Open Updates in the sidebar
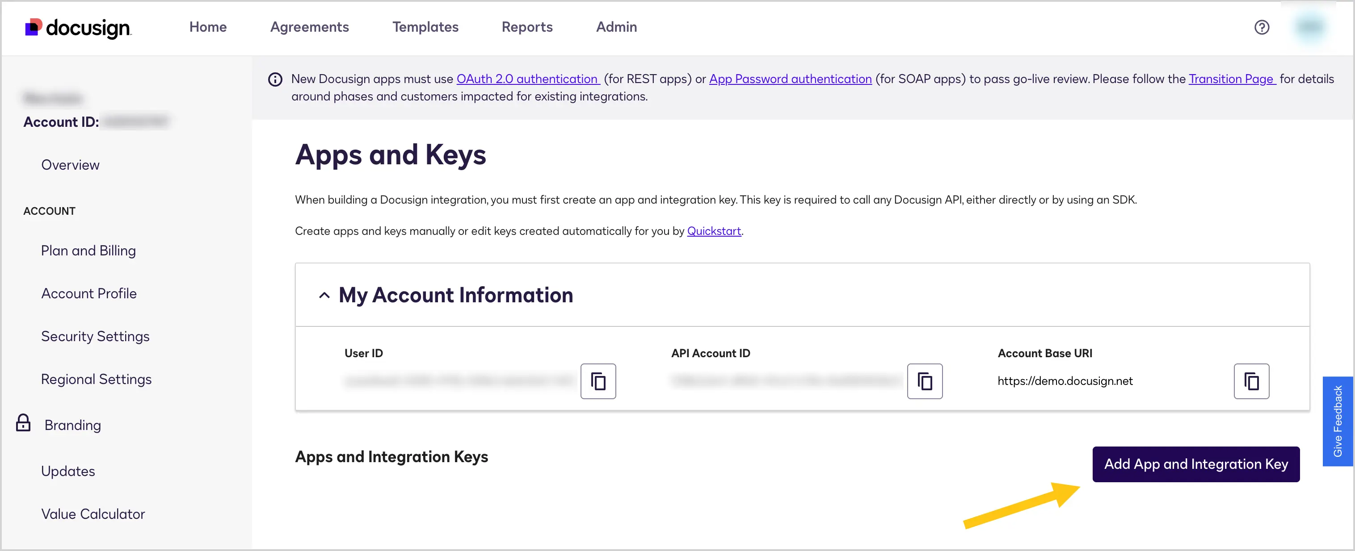 tap(68, 471)
